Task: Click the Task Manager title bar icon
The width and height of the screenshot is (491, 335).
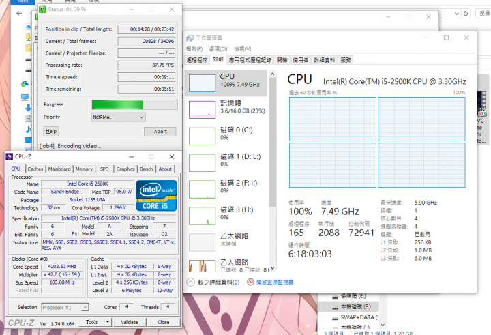Action: point(190,38)
